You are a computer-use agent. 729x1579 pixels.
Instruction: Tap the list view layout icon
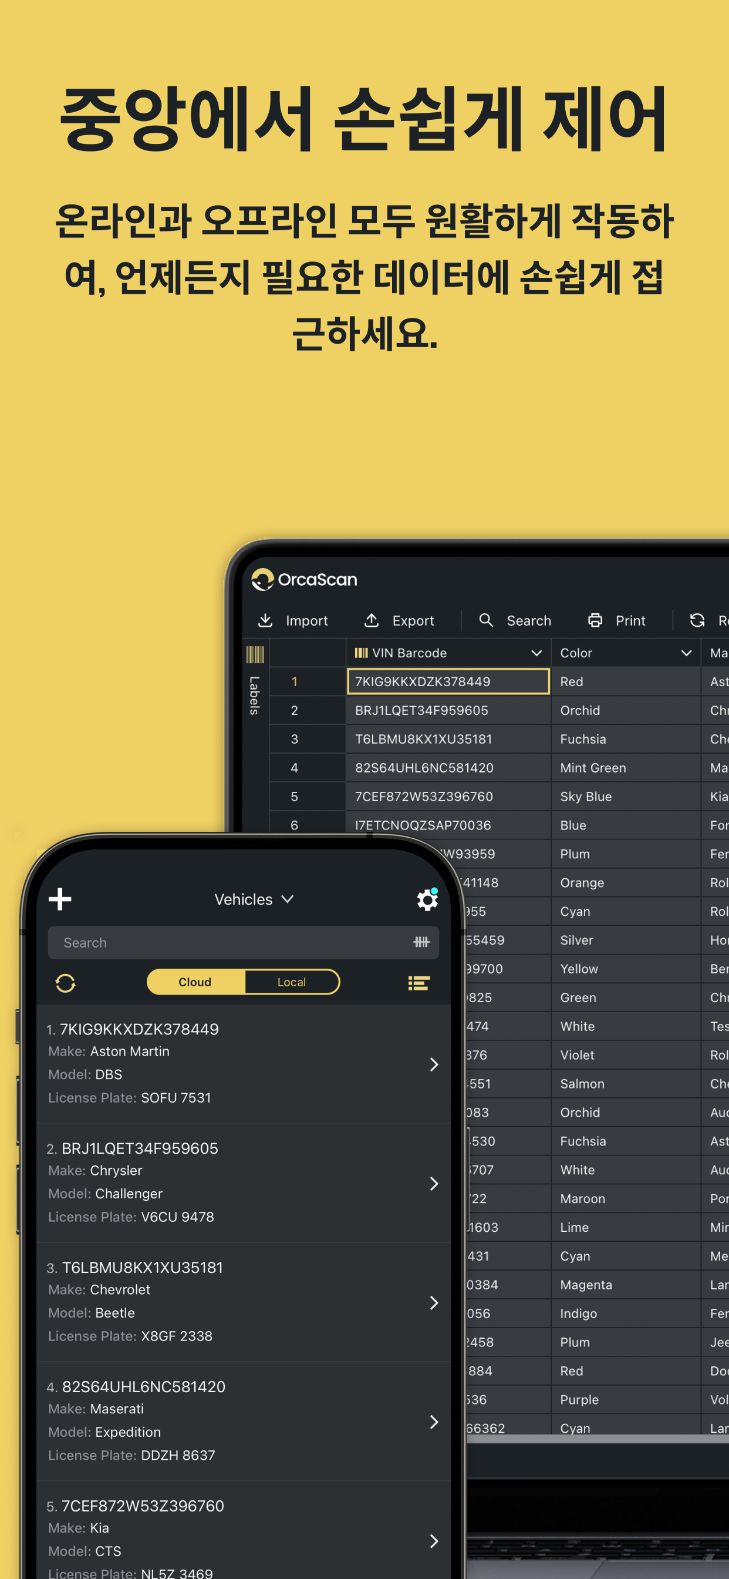[x=419, y=983]
